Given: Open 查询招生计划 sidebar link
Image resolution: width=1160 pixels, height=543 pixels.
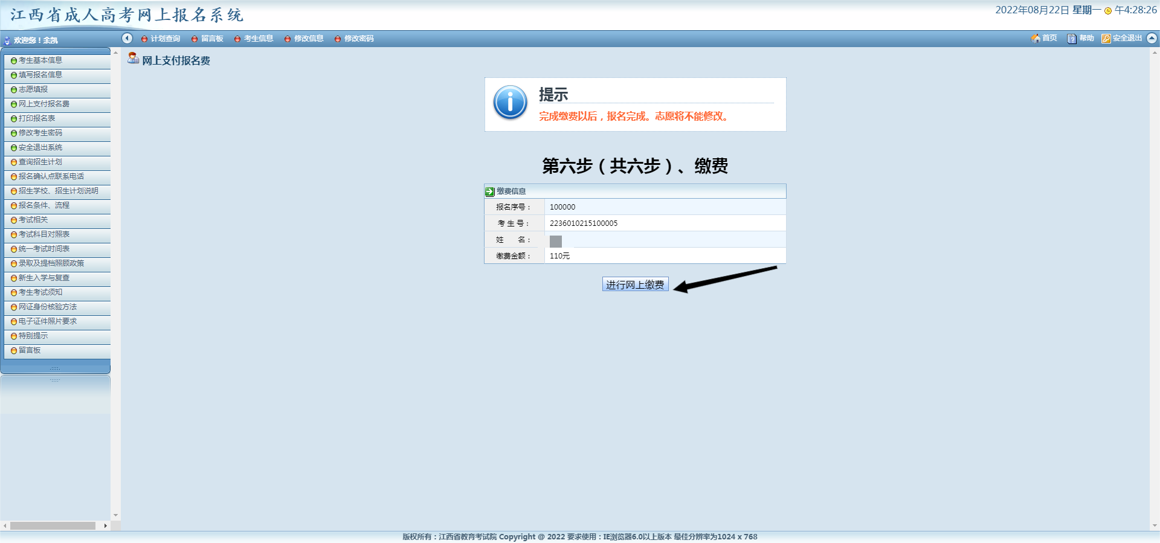Looking at the screenshot, I should [40, 162].
